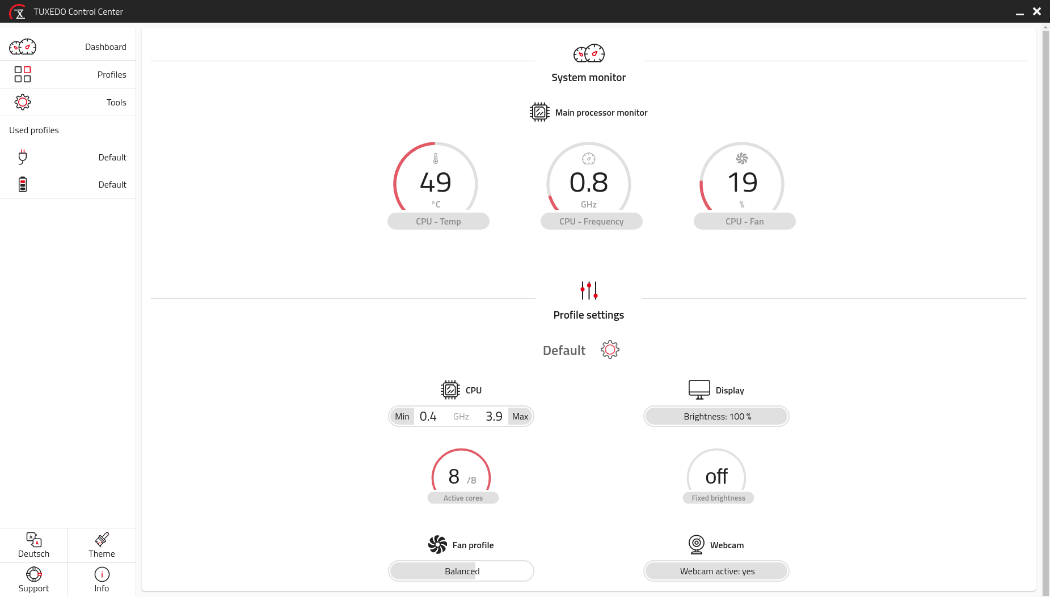Click the Balanced fan profile bar
1050x597 pixels.
click(461, 571)
